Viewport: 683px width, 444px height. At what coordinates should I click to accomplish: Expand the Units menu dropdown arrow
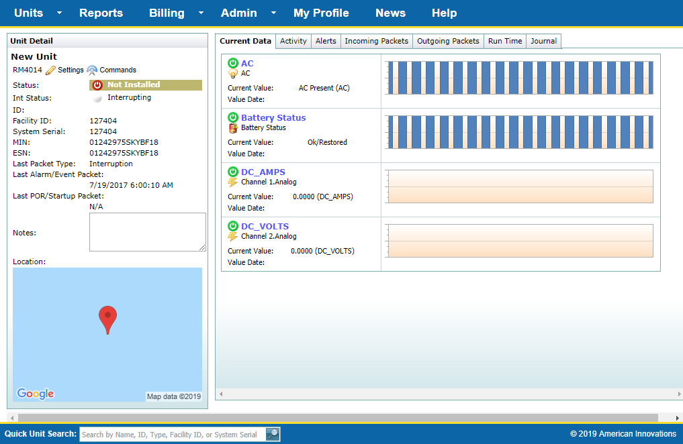(x=59, y=13)
